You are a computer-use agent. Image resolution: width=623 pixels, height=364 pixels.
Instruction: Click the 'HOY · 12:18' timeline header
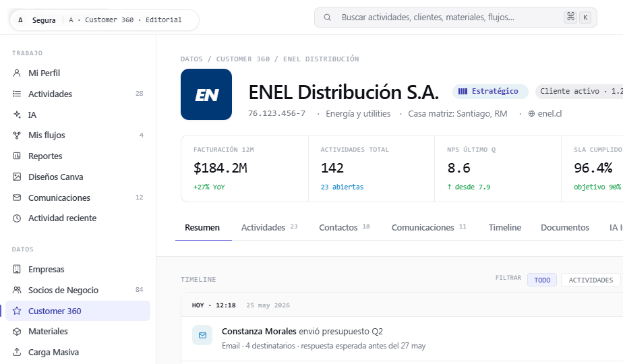coord(214,305)
